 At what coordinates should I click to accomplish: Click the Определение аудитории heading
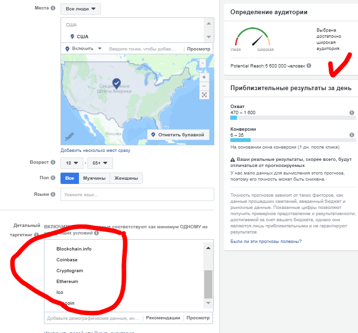(x=269, y=12)
